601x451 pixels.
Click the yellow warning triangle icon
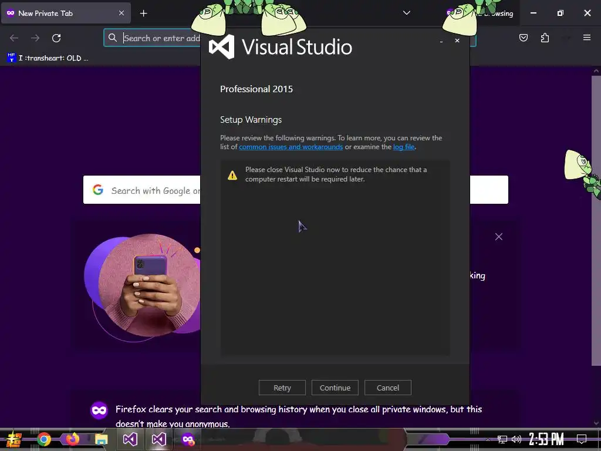232,175
